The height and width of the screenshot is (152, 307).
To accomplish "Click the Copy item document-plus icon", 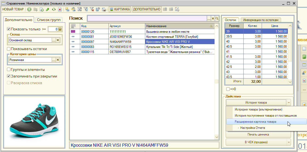I will tap(42, 9).
